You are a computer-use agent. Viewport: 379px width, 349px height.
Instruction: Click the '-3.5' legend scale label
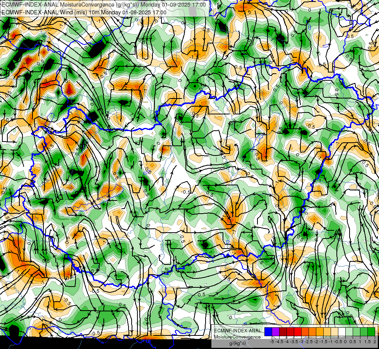coord(294,342)
